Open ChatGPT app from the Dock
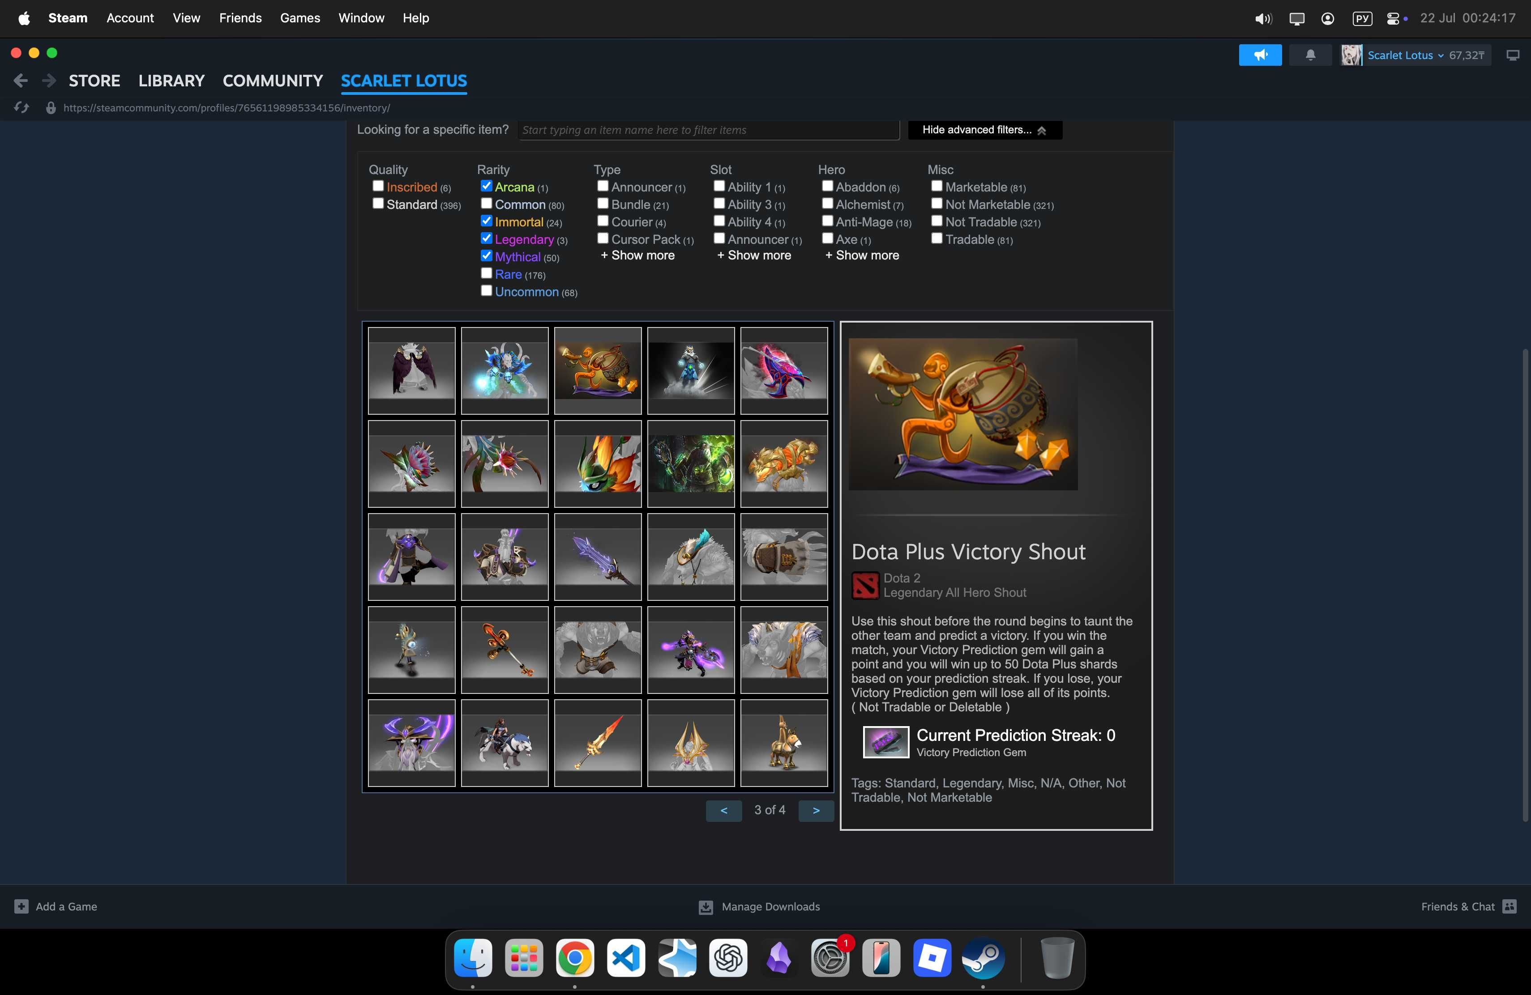The height and width of the screenshot is (995, 1531). coord(727,958)
